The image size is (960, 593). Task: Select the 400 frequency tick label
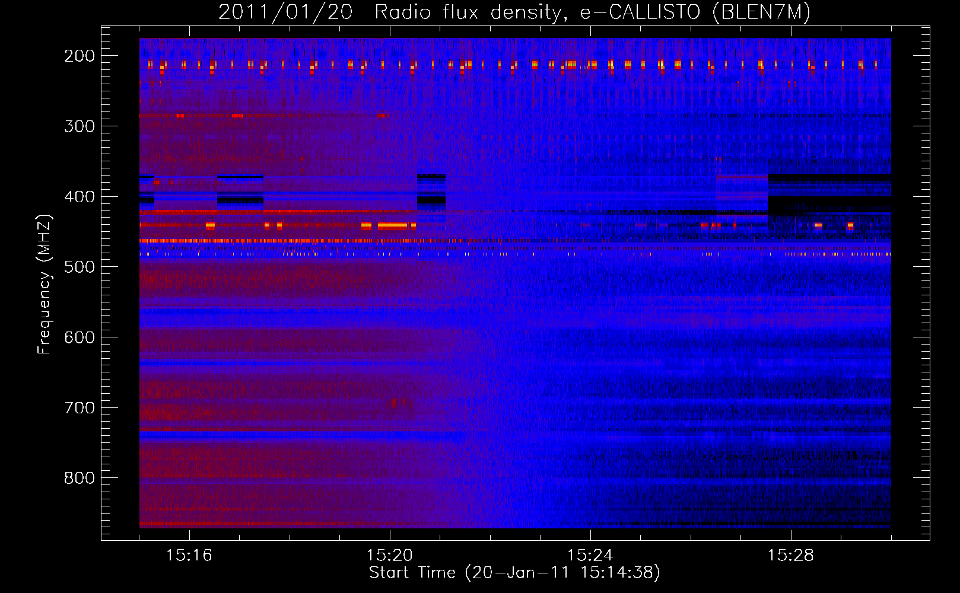coord(80,197)
